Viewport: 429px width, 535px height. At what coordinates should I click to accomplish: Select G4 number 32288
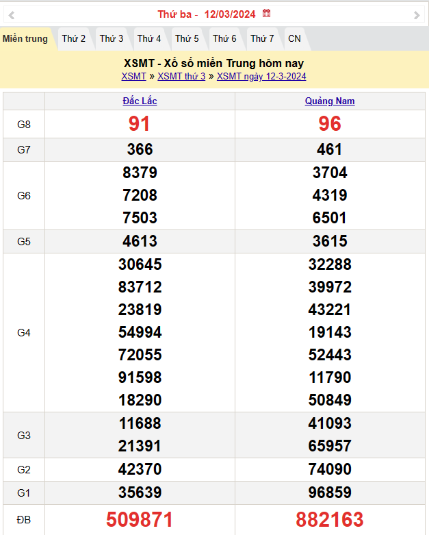[x=330, y=264]
